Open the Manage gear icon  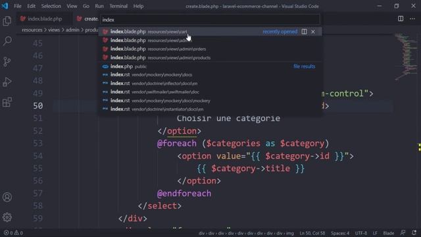tap(7, 217)
